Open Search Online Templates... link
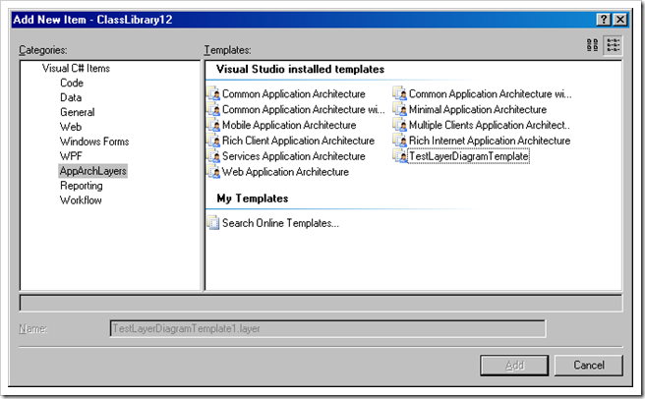 (280, 223)
